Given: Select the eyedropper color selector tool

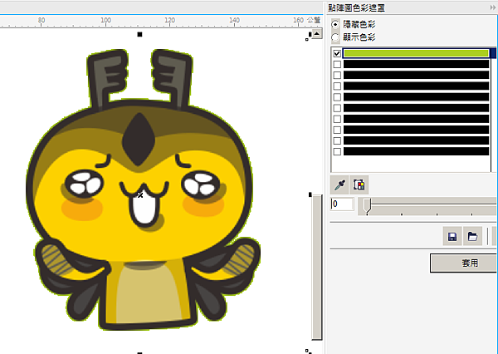Looking at the screenshot, I should 339,184.
